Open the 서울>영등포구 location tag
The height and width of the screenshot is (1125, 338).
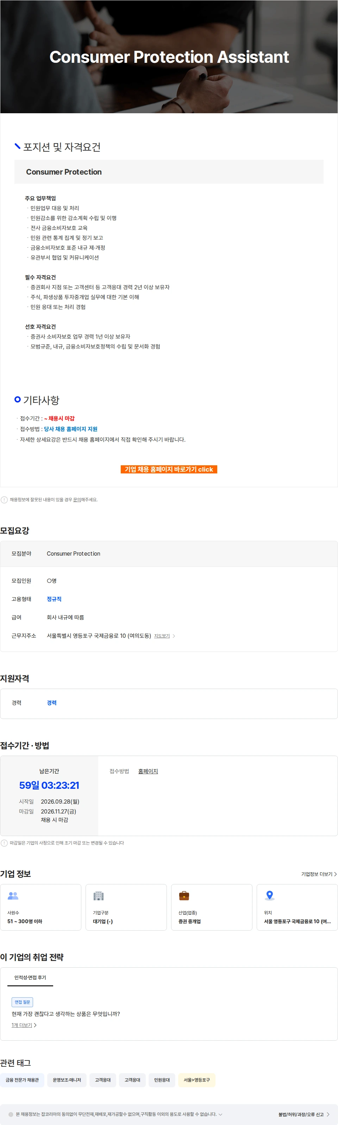(x=197, y=1080)
